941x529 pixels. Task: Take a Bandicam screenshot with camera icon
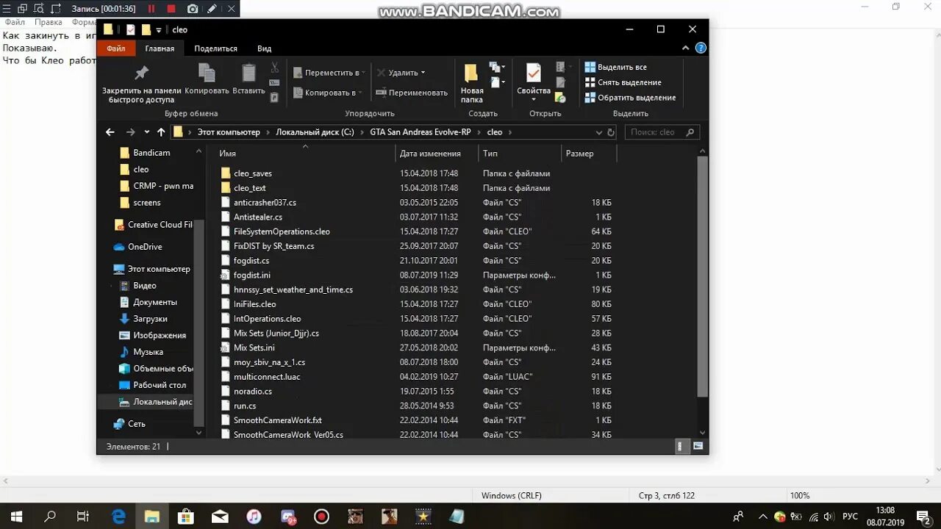pyautogui.click(x=193, y=9)
